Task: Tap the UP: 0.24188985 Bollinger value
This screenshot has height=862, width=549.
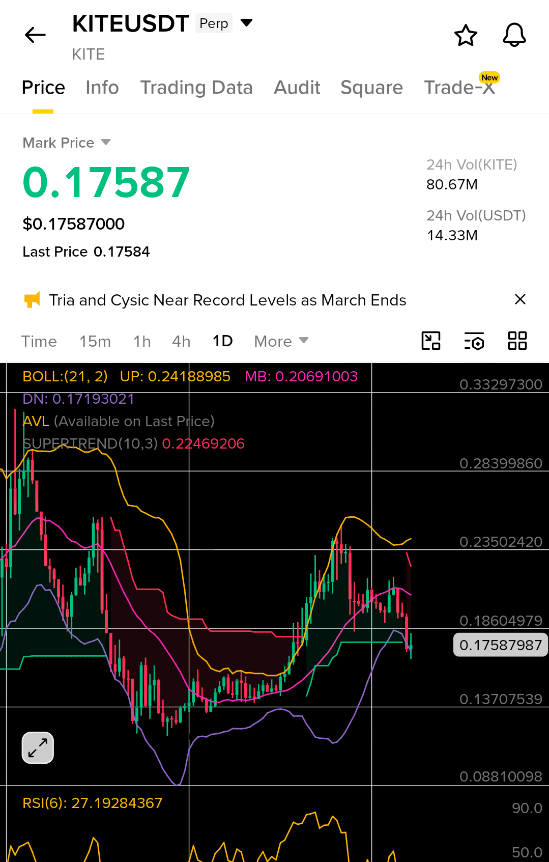Action: click(x=175, y=376)
